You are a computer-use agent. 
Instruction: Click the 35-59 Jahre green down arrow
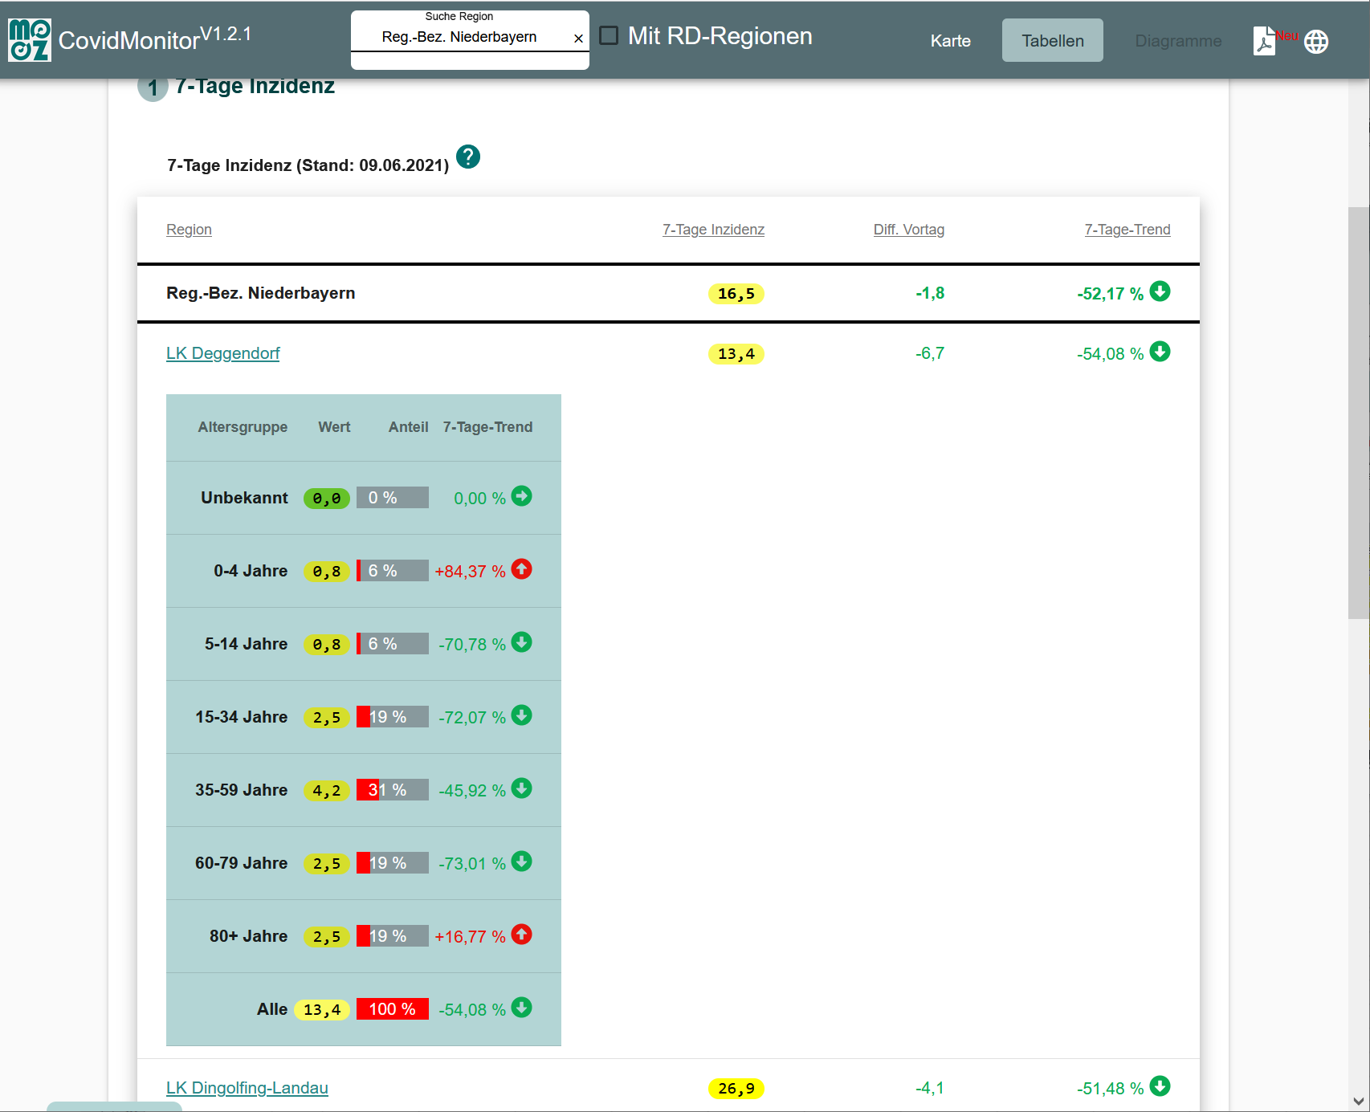point(522,788)
